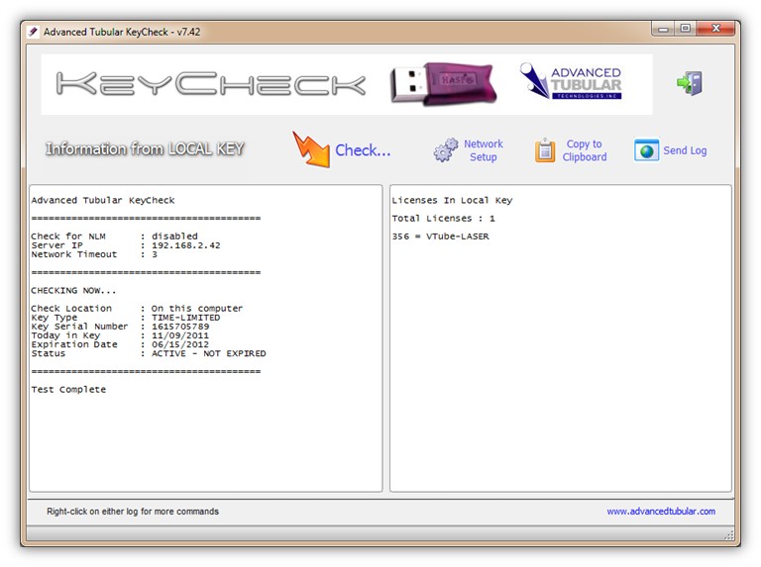
Task: Click the Send Log globe icon
Action: coord(646,150)
